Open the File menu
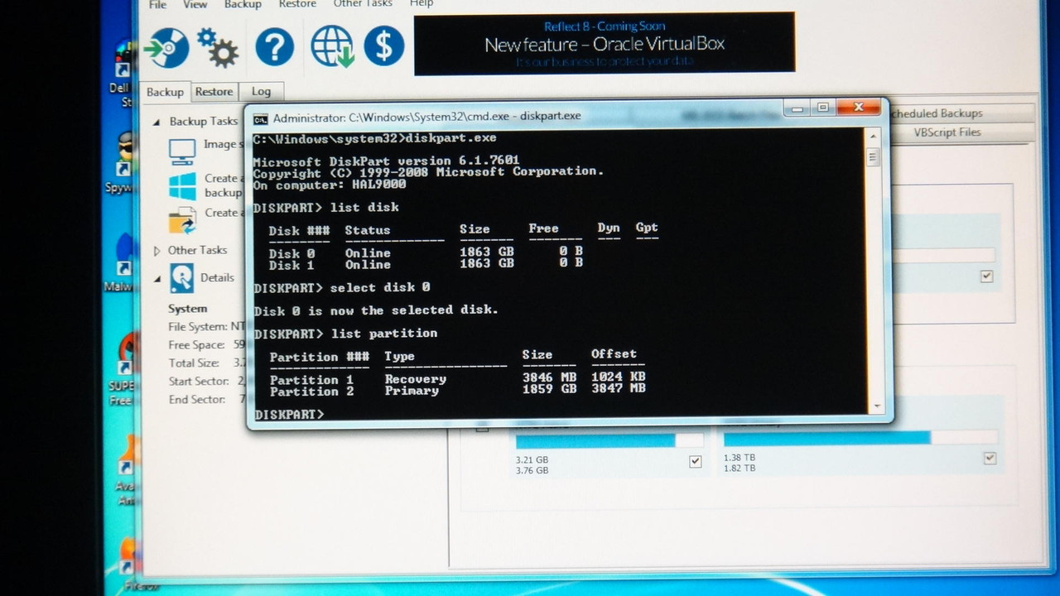This screenshot has height=596, width=1060. click(x=157, y=4)
